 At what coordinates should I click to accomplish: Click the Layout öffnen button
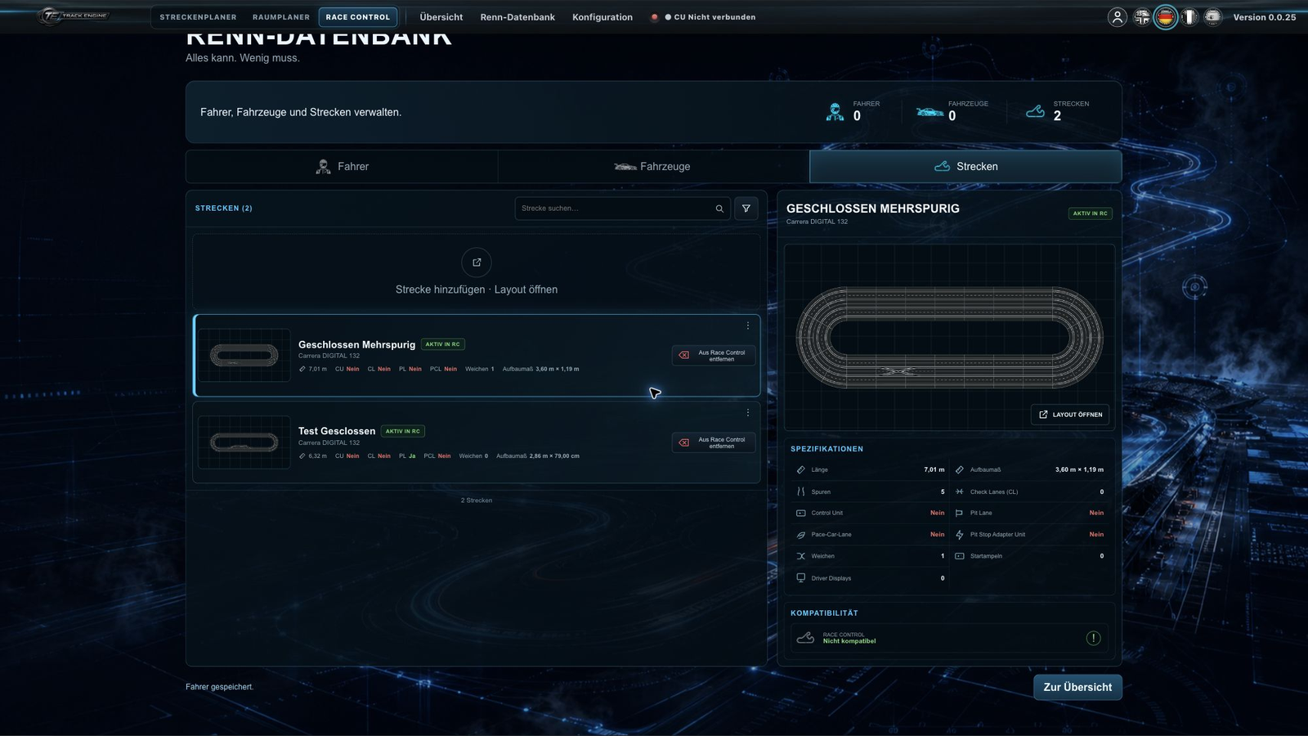click(1070, 415)
